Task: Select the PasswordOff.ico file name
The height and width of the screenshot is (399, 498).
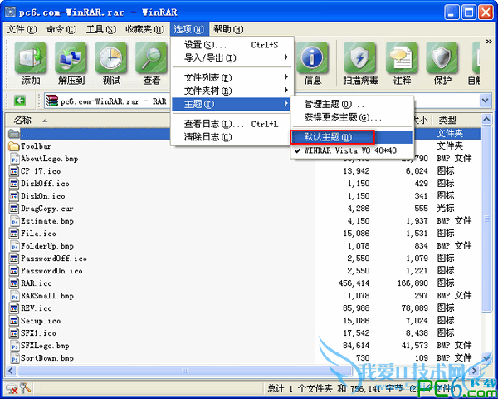Action: 54,259
